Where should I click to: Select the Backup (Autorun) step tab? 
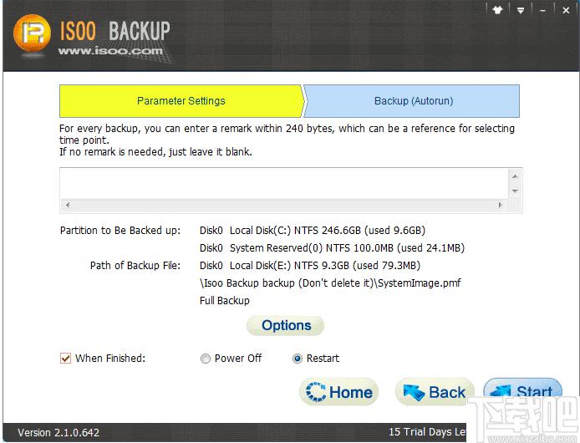(x=412, y=101)
